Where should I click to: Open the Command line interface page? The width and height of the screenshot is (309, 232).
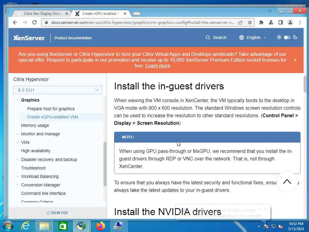43,193
